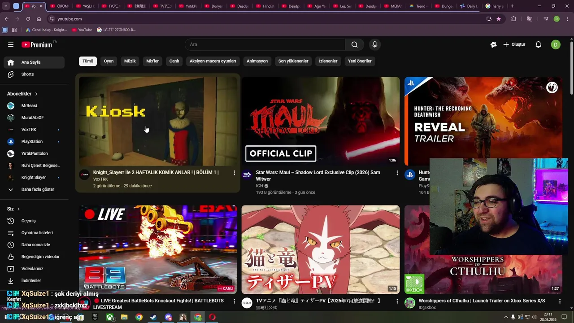Image resolution: width=574 pixels, height=323 pixels.
Task: Expand Abonelikler section chevron
Action: [x=36, y=94]
